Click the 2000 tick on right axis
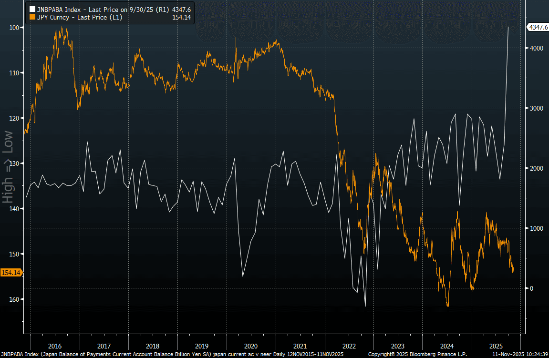Viewport: 549px width, 358px height. tap(535, 168)
